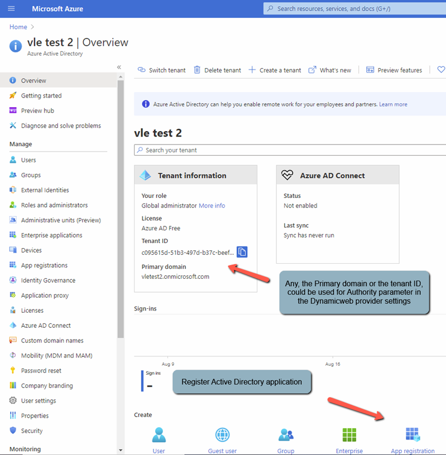Click the Home breadcrumb link
The width and height of the screenshot is (446, 455).
tap(18, 27)
